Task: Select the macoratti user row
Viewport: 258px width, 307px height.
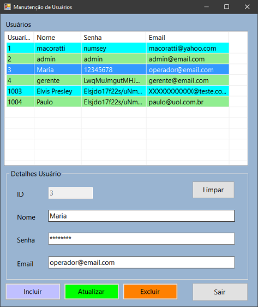Action: click(118, 48)
